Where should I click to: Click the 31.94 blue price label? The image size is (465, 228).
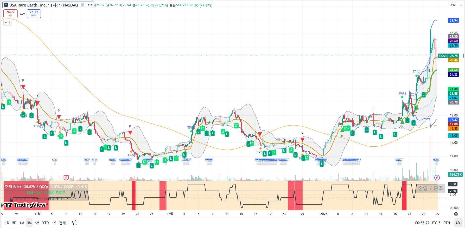(x=454, y=21)
